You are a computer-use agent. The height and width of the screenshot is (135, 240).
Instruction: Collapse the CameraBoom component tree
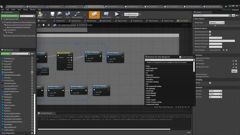pos(4,30)
